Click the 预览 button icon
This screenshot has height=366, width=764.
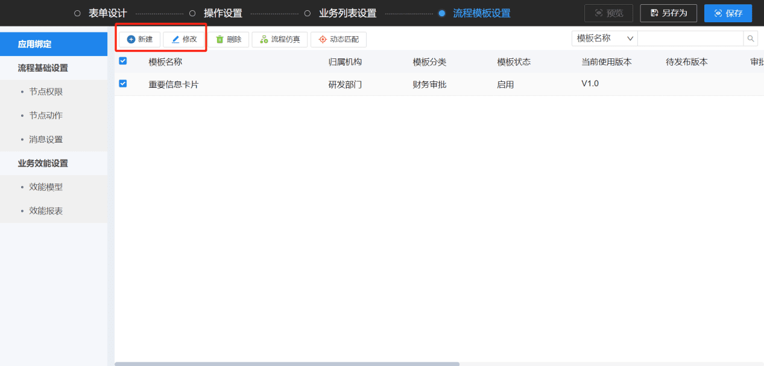pos(599,13)
